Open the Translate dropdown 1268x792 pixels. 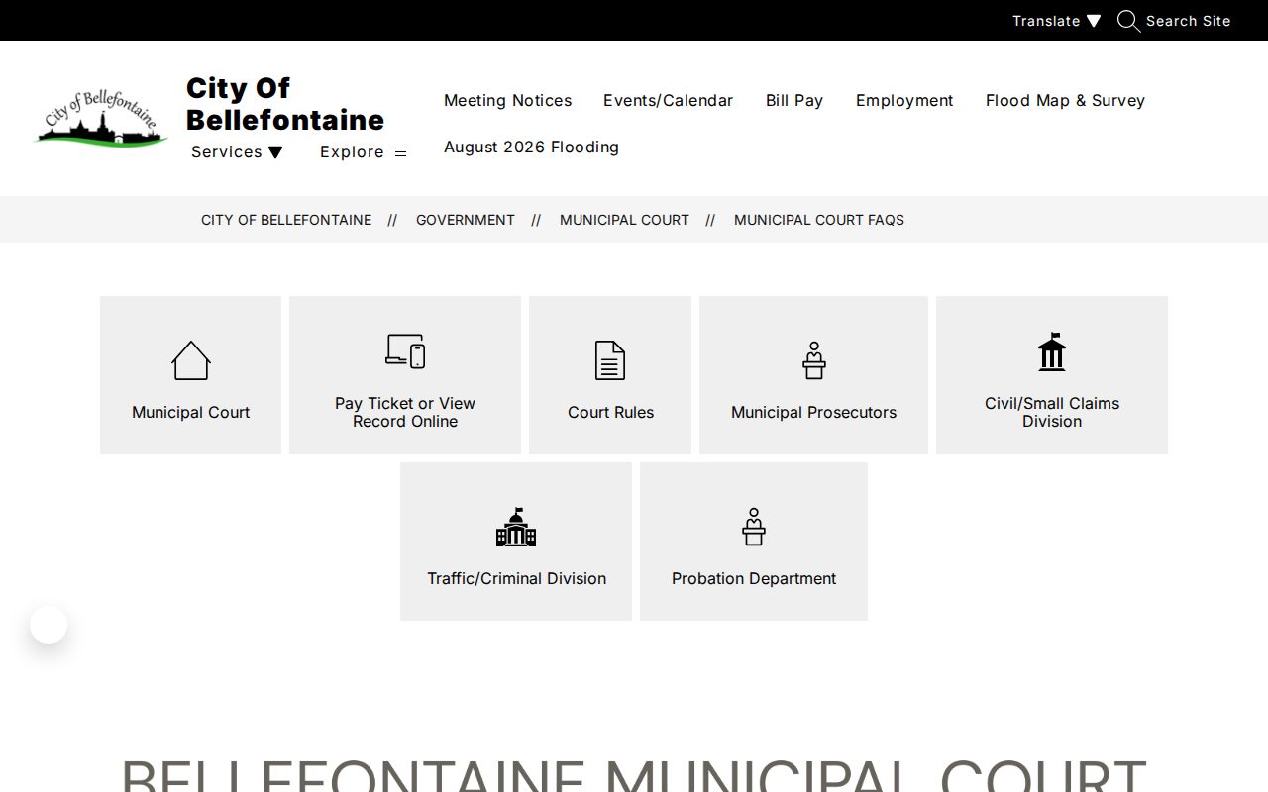tap(1056, 21)
